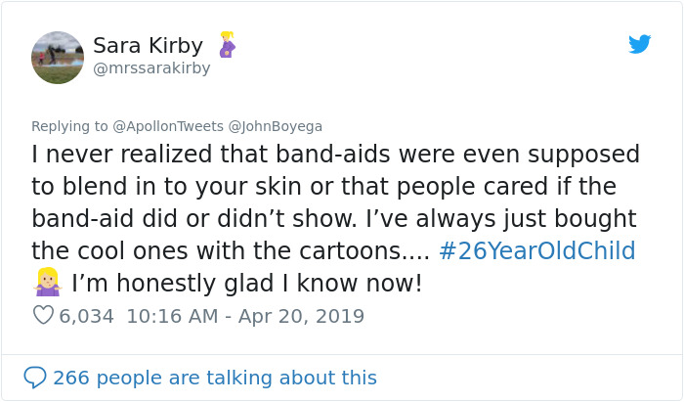Click the 6,034 likes count
The image size is (684, 402).
pos(86,316)
